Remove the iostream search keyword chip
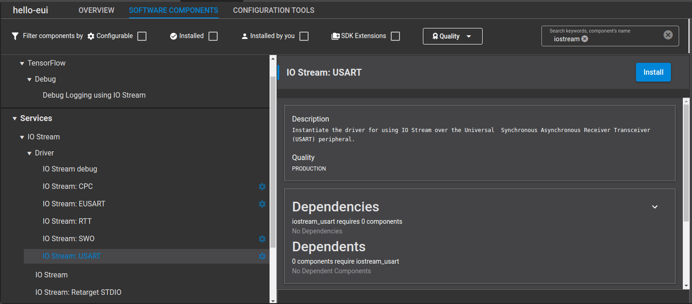Image resolution: width=692 pixels, height=304 pixels. tap(585, 39)
